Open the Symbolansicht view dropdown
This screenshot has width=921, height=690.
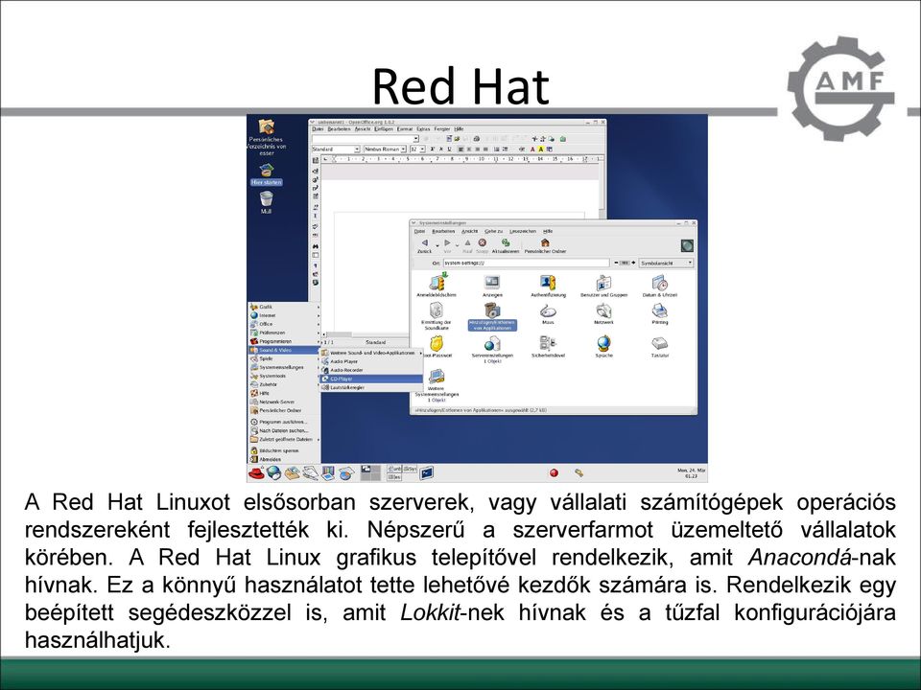pyautogui.click(x=667, y=263)
